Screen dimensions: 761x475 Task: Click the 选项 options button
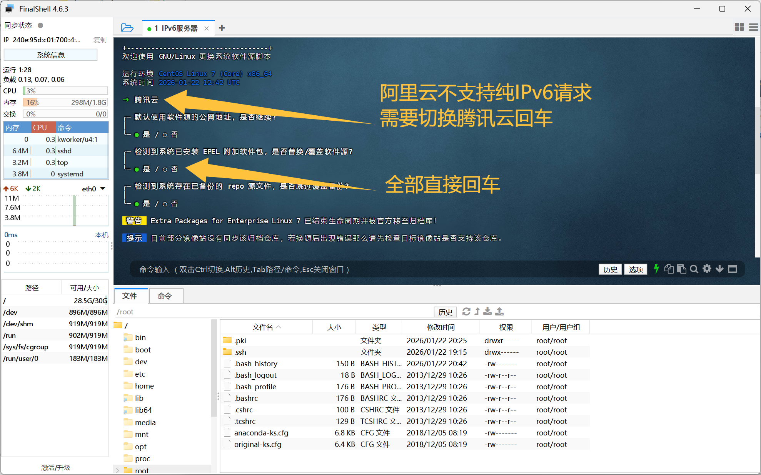[635, 269]
